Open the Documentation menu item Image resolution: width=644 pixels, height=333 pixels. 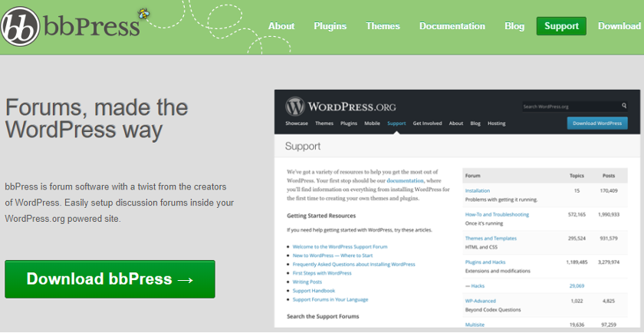[x=452, y=26]
